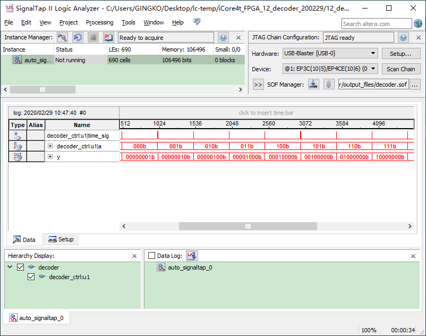Enable the Data Log checkbox

point(151,256)
